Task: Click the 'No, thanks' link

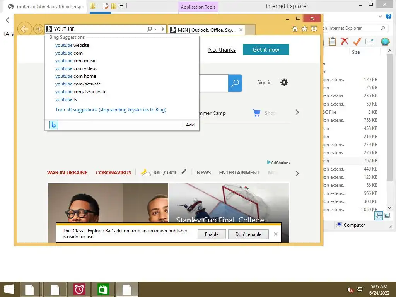Action: coord(222,50)
